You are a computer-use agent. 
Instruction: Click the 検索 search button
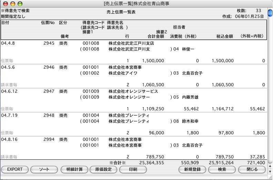[222, 169]
